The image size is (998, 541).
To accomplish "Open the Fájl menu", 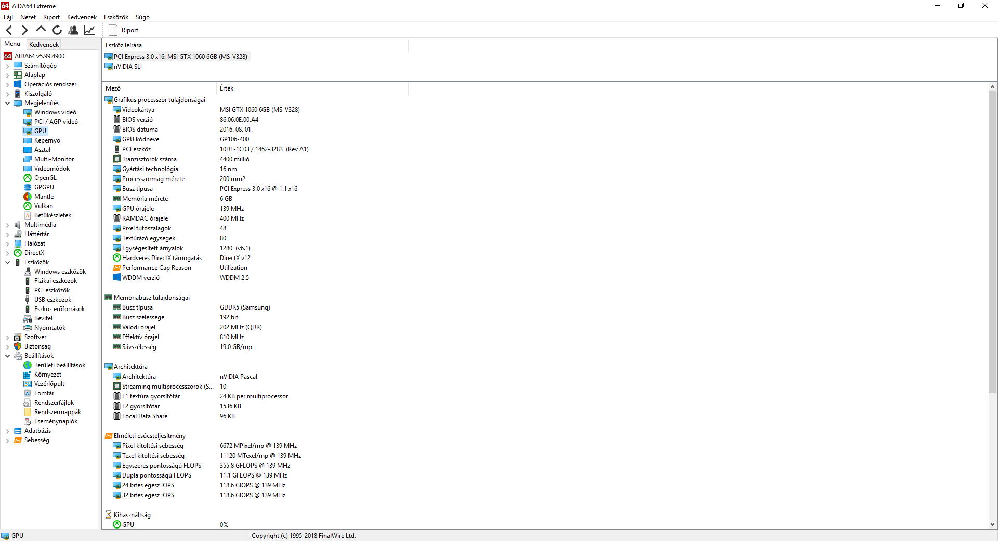I will pyautogui.click(x=8, y=17).
